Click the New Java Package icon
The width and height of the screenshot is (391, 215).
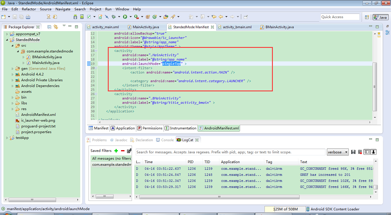148,17
